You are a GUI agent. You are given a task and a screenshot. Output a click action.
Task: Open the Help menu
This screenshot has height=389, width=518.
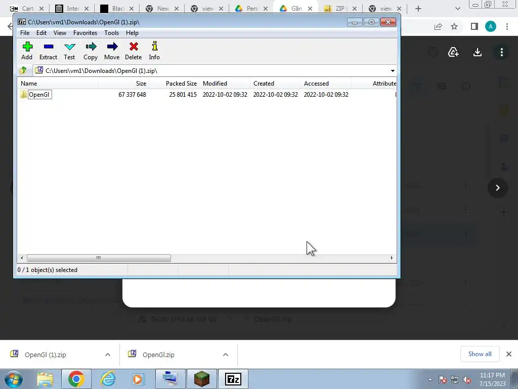[132, 33]
